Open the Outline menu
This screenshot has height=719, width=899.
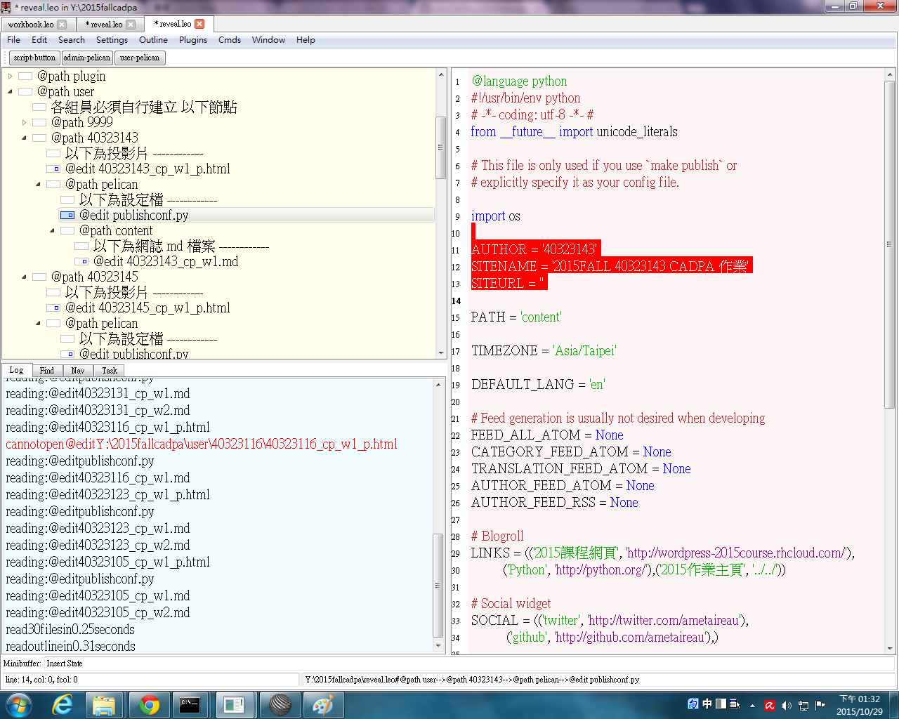[x=153, y=40]
